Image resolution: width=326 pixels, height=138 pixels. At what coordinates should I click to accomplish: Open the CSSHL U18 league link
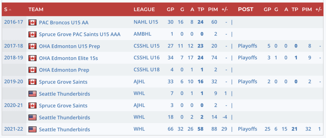pos(146,70)
